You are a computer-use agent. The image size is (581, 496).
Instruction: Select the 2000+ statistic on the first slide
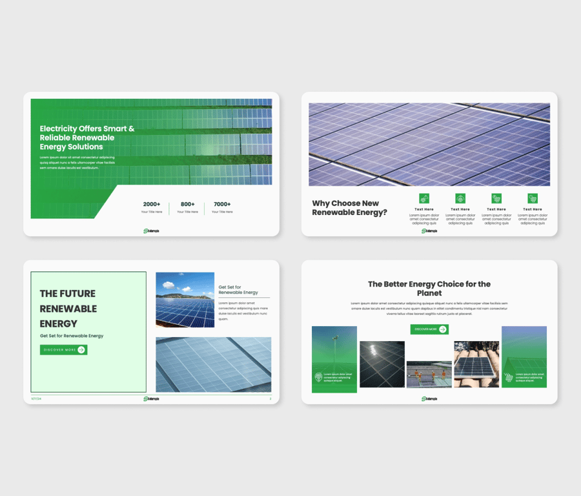pyautogui.click(x=152, y=204)
